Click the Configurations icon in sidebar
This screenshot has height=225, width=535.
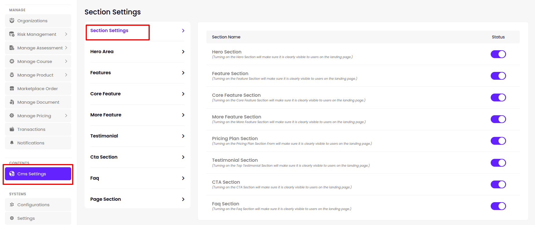12,204
